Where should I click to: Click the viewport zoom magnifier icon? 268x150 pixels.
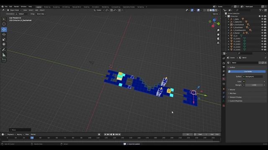click(218, 30)
